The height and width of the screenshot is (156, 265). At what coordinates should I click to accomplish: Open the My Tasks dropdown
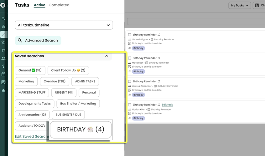(x=240, y=5)
